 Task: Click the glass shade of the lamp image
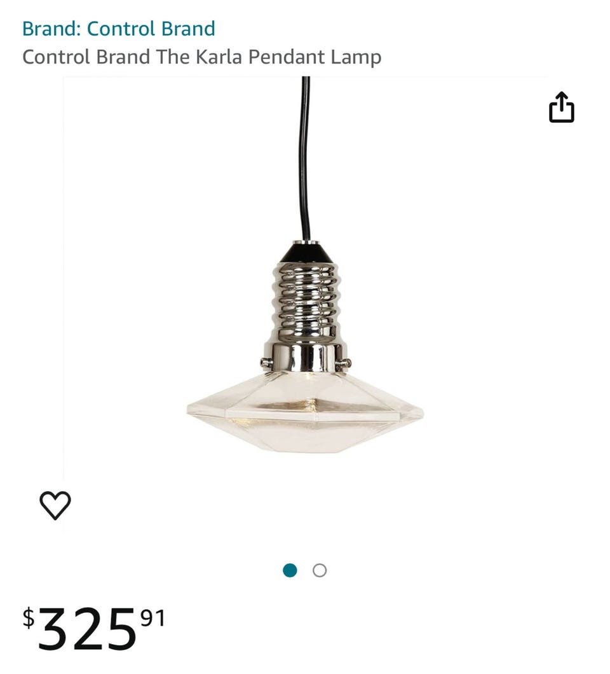305,412
